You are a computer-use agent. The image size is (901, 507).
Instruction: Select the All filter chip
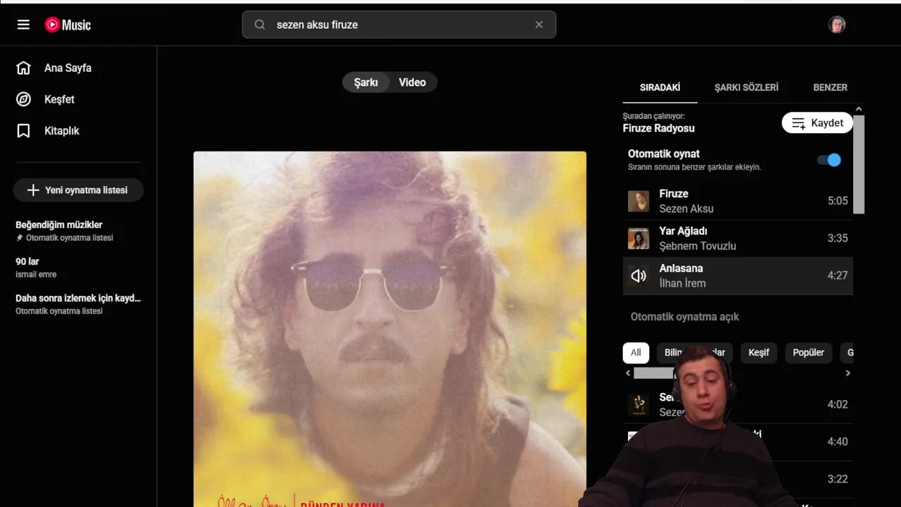[636, 353]
